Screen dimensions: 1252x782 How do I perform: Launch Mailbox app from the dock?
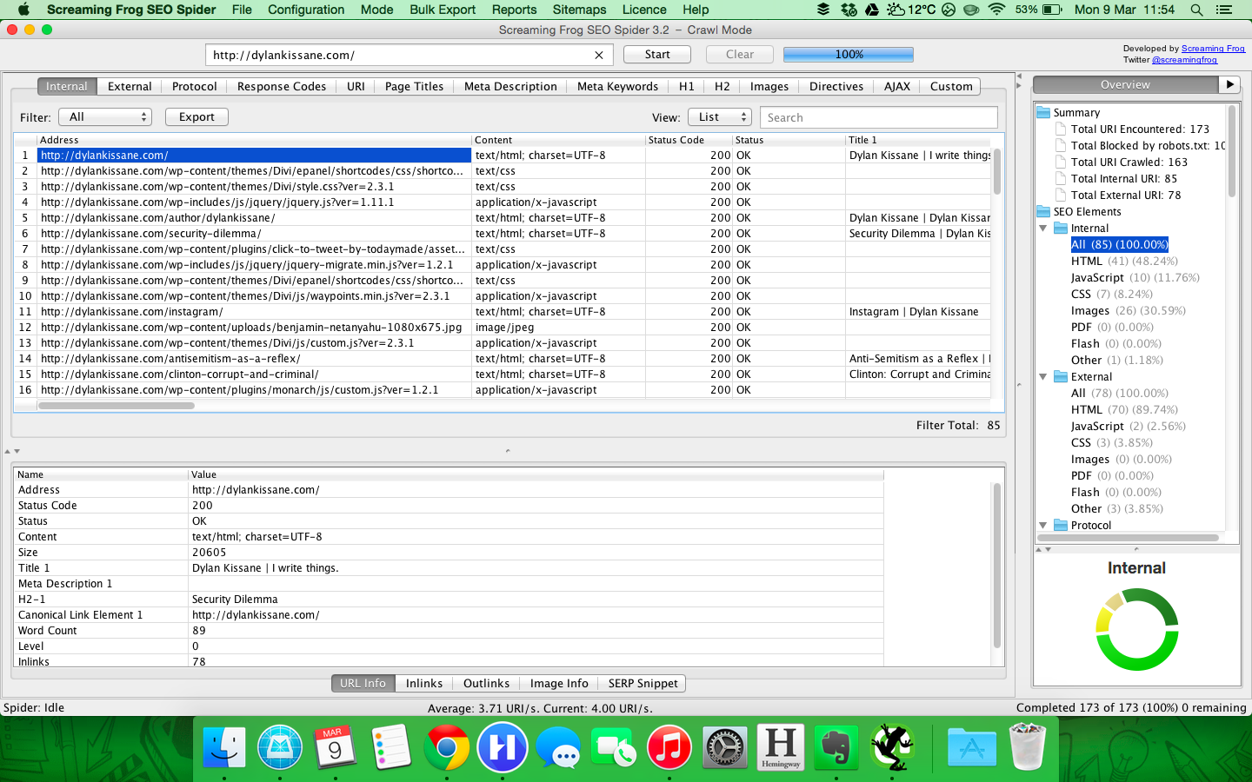pyautogui.click(x=280, y=746)
